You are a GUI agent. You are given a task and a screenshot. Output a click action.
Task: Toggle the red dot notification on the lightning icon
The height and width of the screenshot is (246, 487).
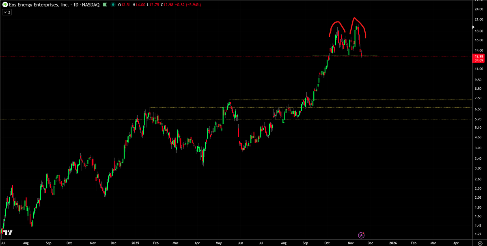(x=364, y=233)
